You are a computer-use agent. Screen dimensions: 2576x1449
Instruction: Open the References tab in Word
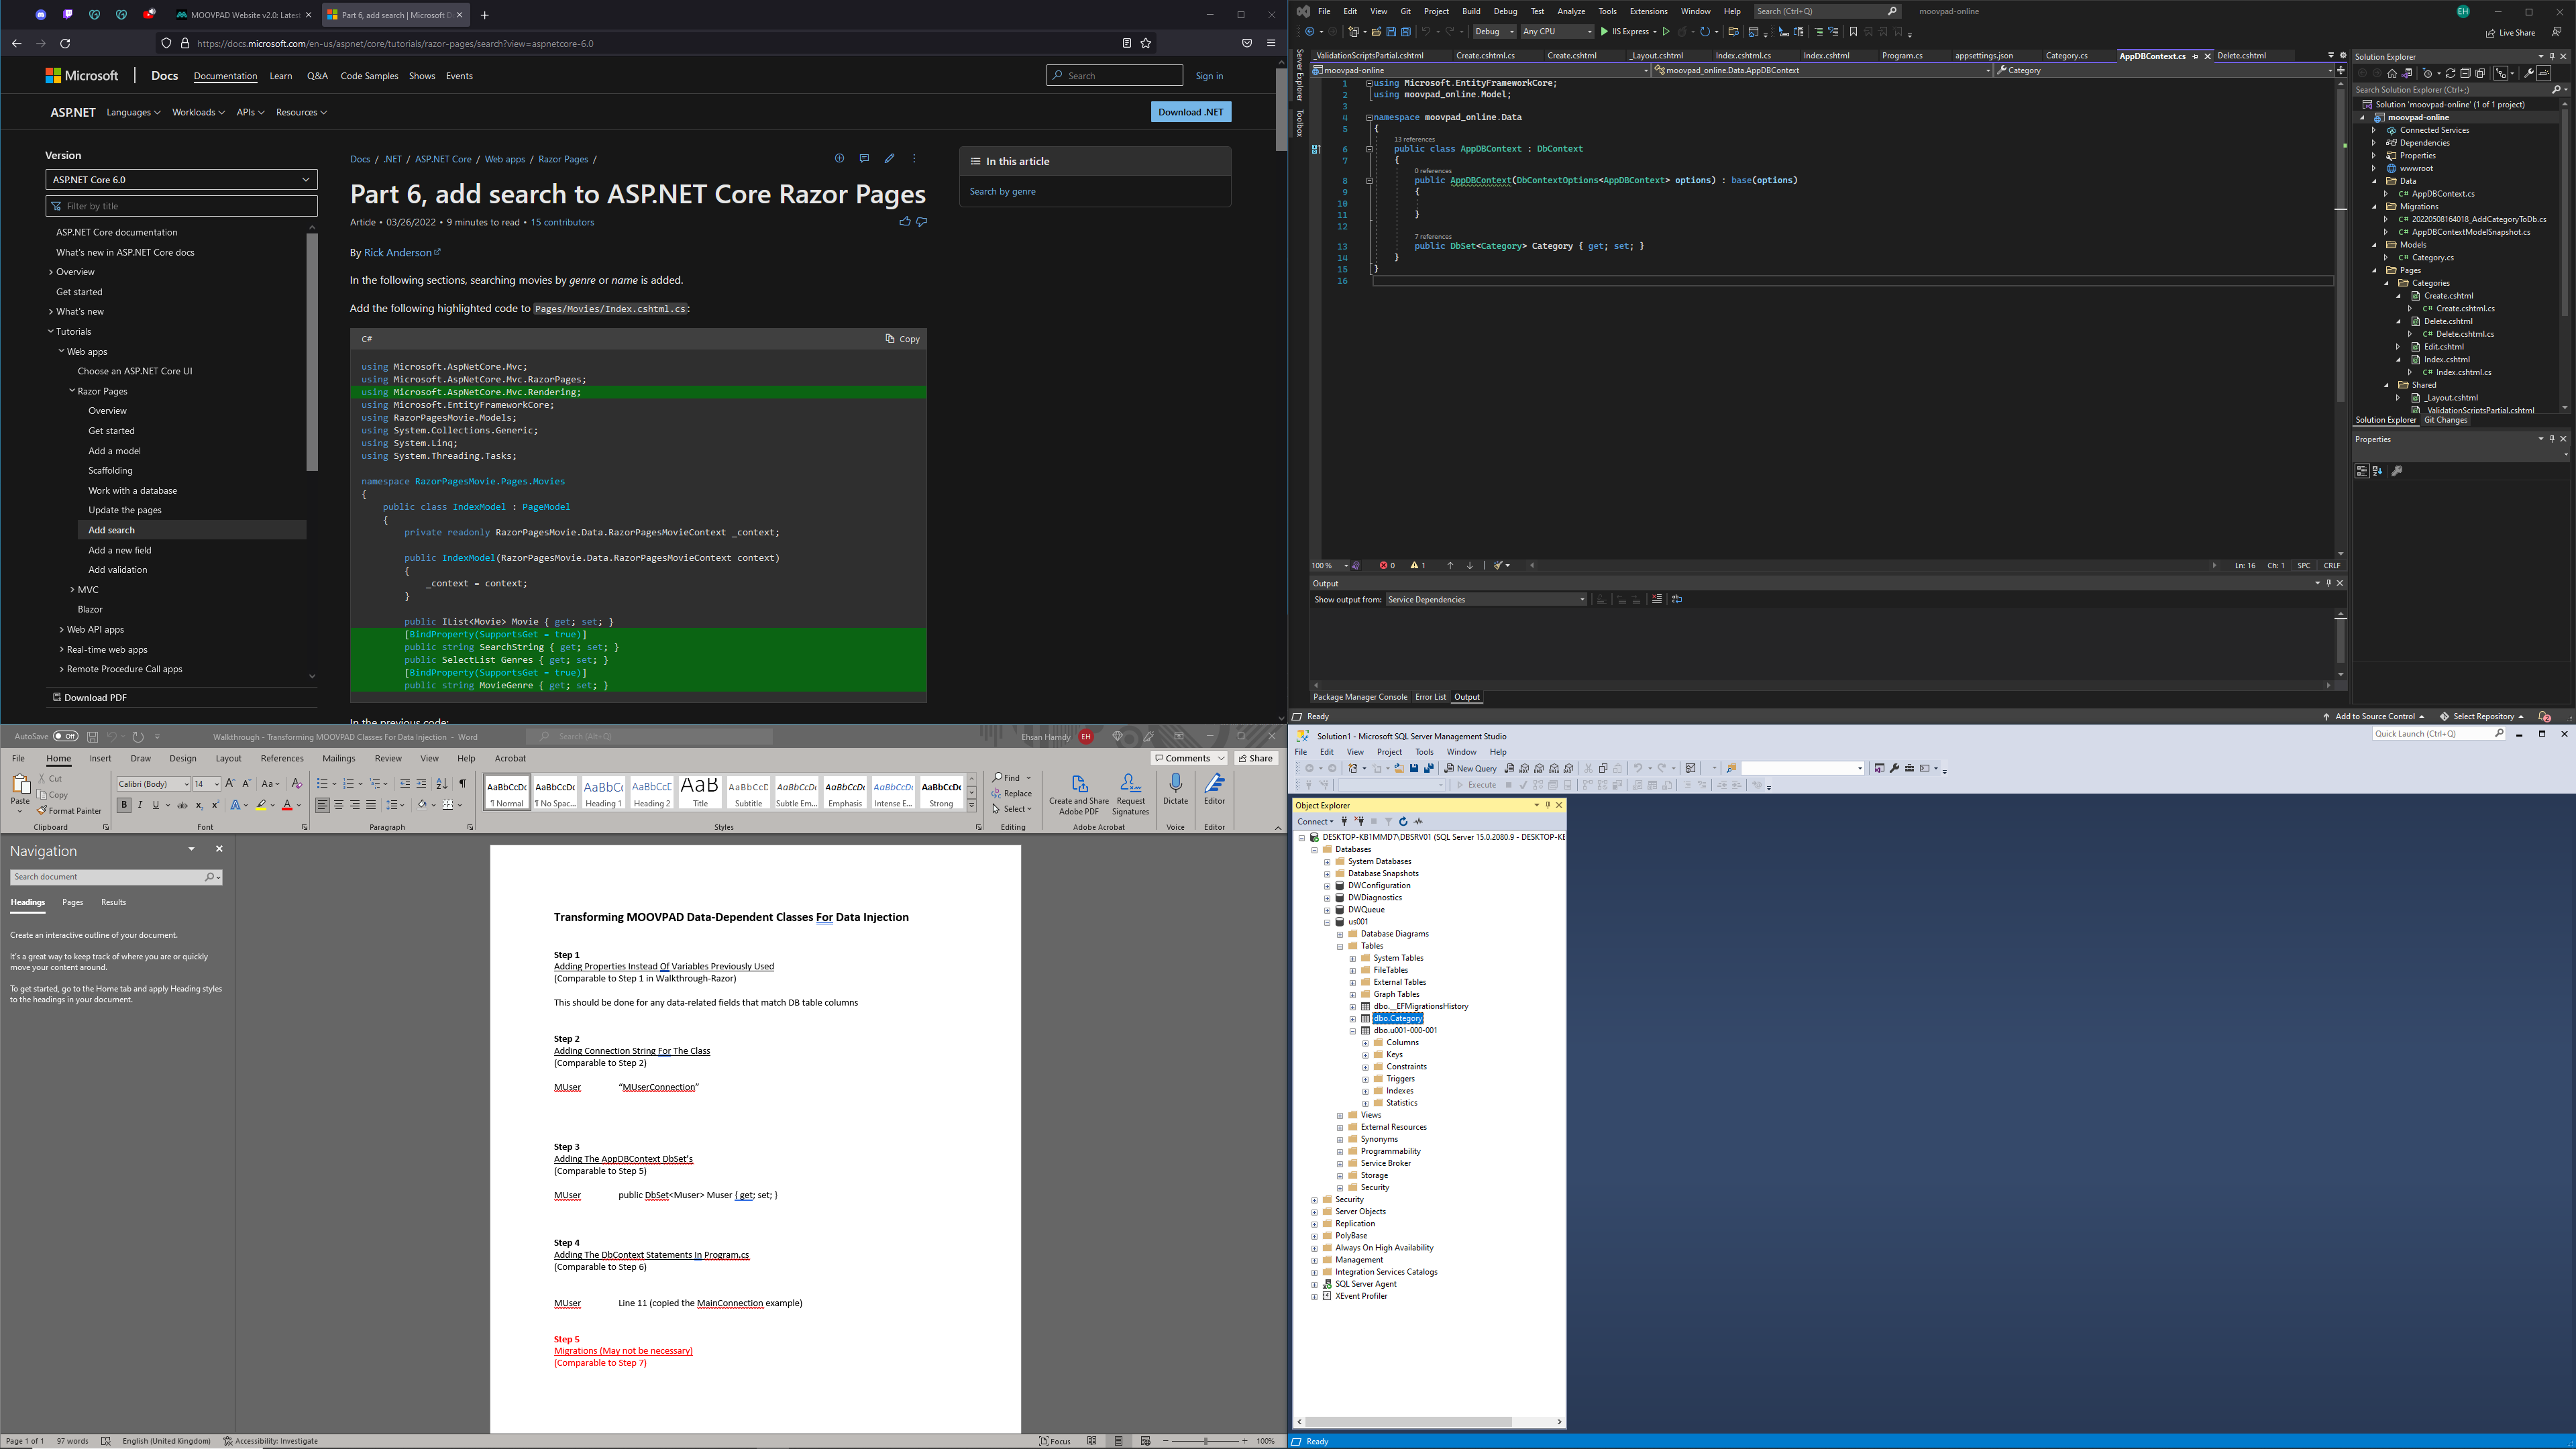[282, 759]
